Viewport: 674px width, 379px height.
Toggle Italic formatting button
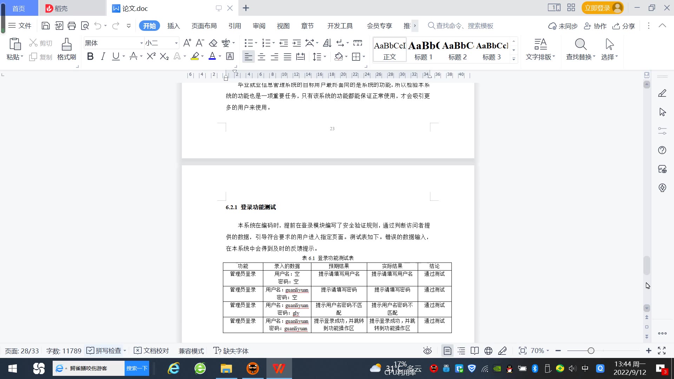point(103,56)
